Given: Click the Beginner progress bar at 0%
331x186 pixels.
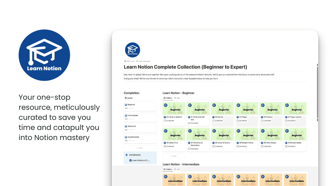Looking at the screenshot, I should point(131,108).
